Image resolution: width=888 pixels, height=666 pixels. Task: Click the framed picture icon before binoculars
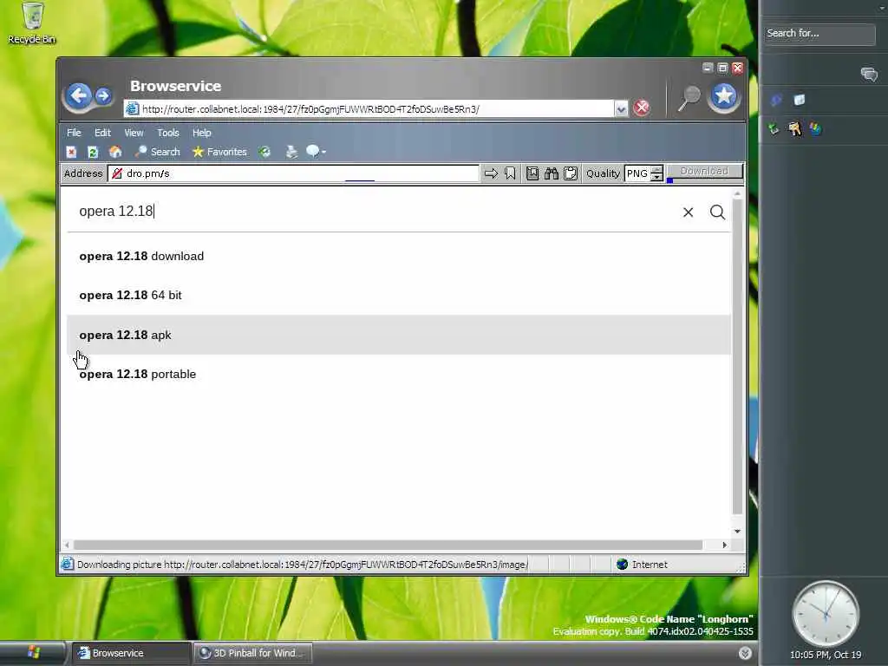point(532,173)
